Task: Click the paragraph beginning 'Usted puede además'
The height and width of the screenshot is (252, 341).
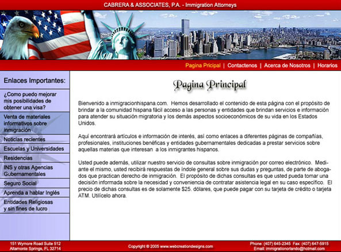Action: pyautogui.click(x=205, y=179)
